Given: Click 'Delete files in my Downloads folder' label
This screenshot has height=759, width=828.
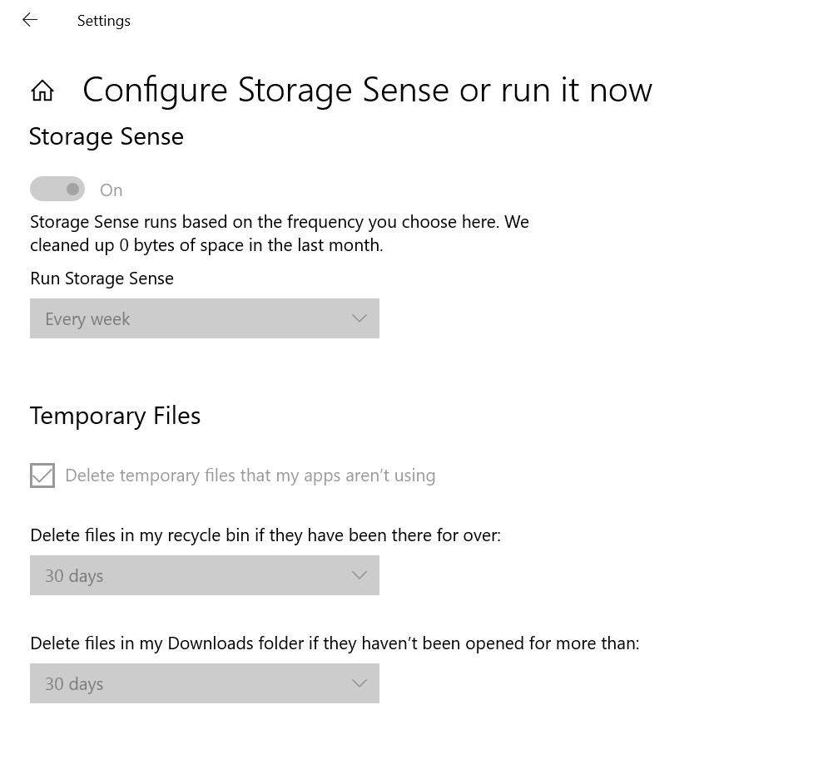Looking at the screenshot, I should pos(335,643).
